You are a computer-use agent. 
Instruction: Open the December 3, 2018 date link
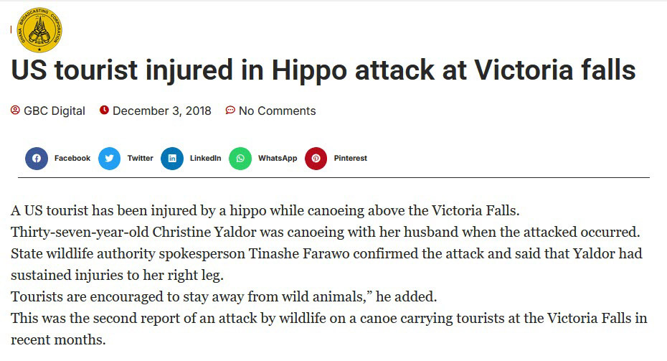click(161, 111)
